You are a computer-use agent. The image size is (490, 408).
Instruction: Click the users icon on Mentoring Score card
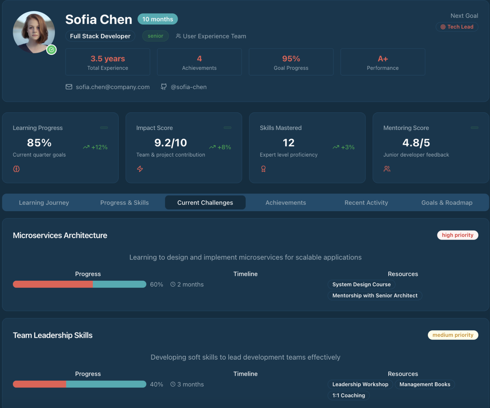(387, 169)
